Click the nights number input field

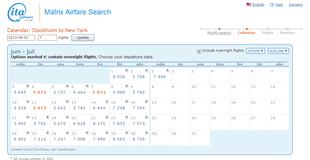[x=47, y=38]
